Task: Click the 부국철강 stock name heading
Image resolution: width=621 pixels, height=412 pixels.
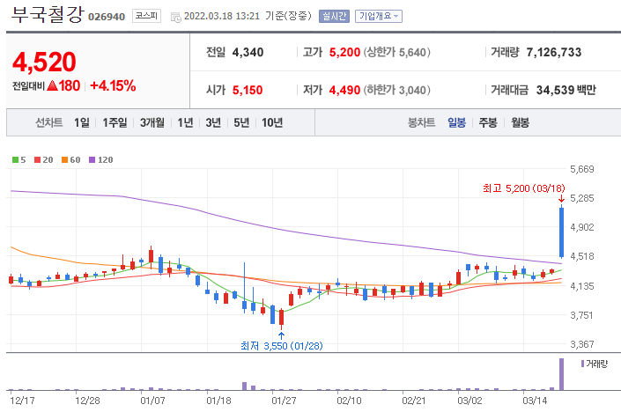Action: pyautogui.click(x=48, y=15)
